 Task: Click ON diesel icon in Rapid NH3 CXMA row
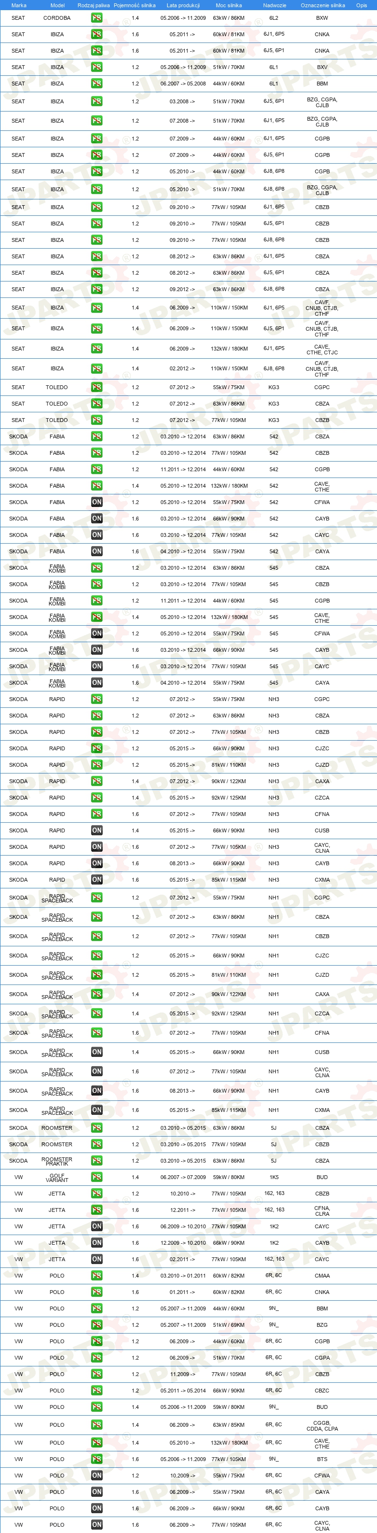pyautogui.click(x=96, y=880)
